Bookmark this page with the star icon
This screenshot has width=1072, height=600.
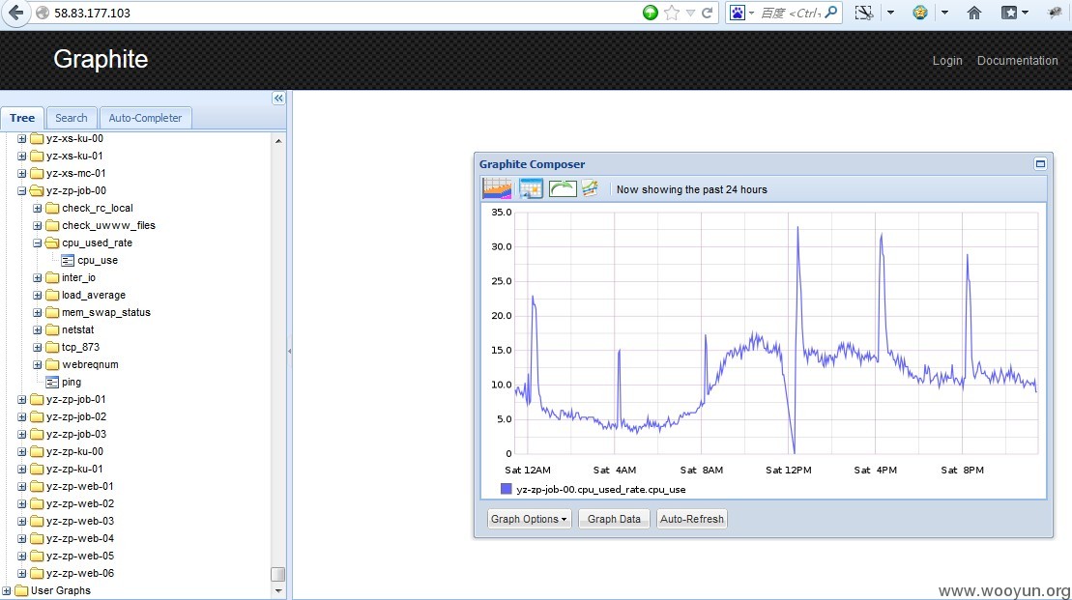click(672, 13)
